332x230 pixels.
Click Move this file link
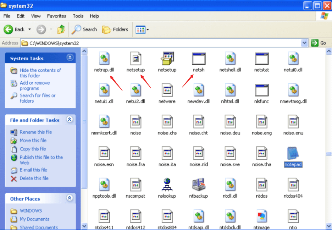pyautogui.click(x=33, y=141)
